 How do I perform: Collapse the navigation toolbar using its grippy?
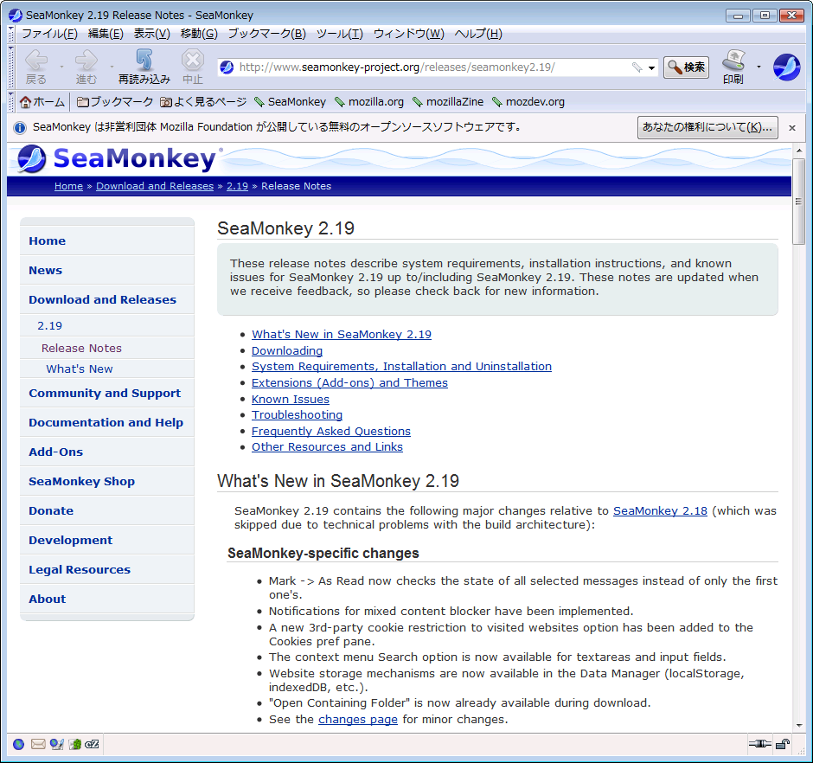pos(11,67)
